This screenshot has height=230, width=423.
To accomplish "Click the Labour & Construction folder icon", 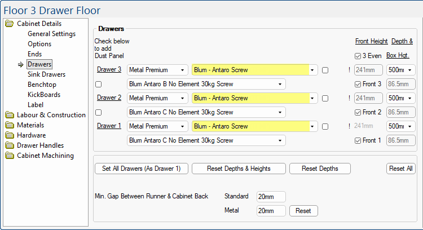I will pyautogui.click(x=9, y=115).
